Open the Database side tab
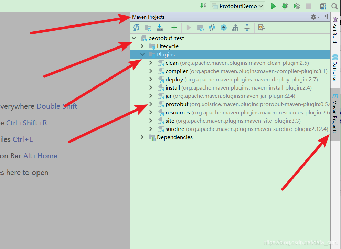 coord(335,68)
